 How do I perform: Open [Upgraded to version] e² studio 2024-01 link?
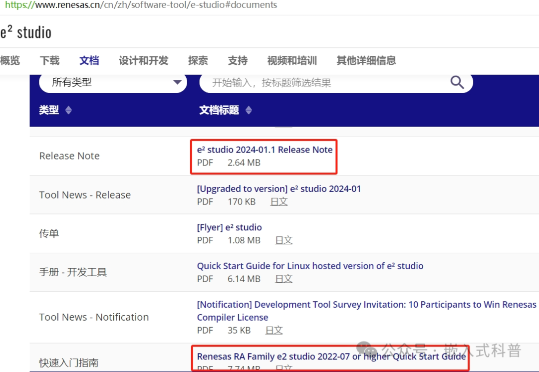click(279, 189)
